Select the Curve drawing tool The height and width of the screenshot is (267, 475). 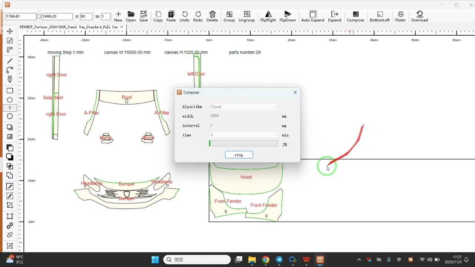(x=10, y=70)
